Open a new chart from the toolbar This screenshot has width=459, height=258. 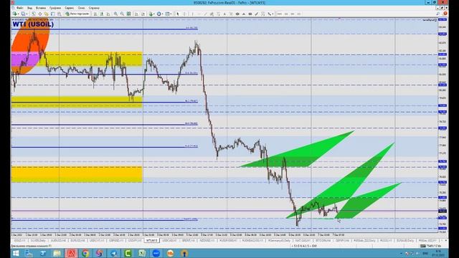tap(14, 14)
